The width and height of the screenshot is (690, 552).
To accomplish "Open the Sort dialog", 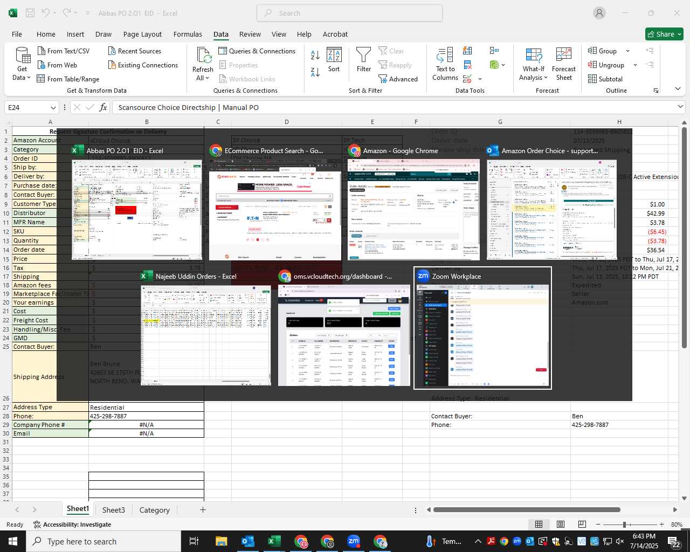I will click(x=334, y=60).
